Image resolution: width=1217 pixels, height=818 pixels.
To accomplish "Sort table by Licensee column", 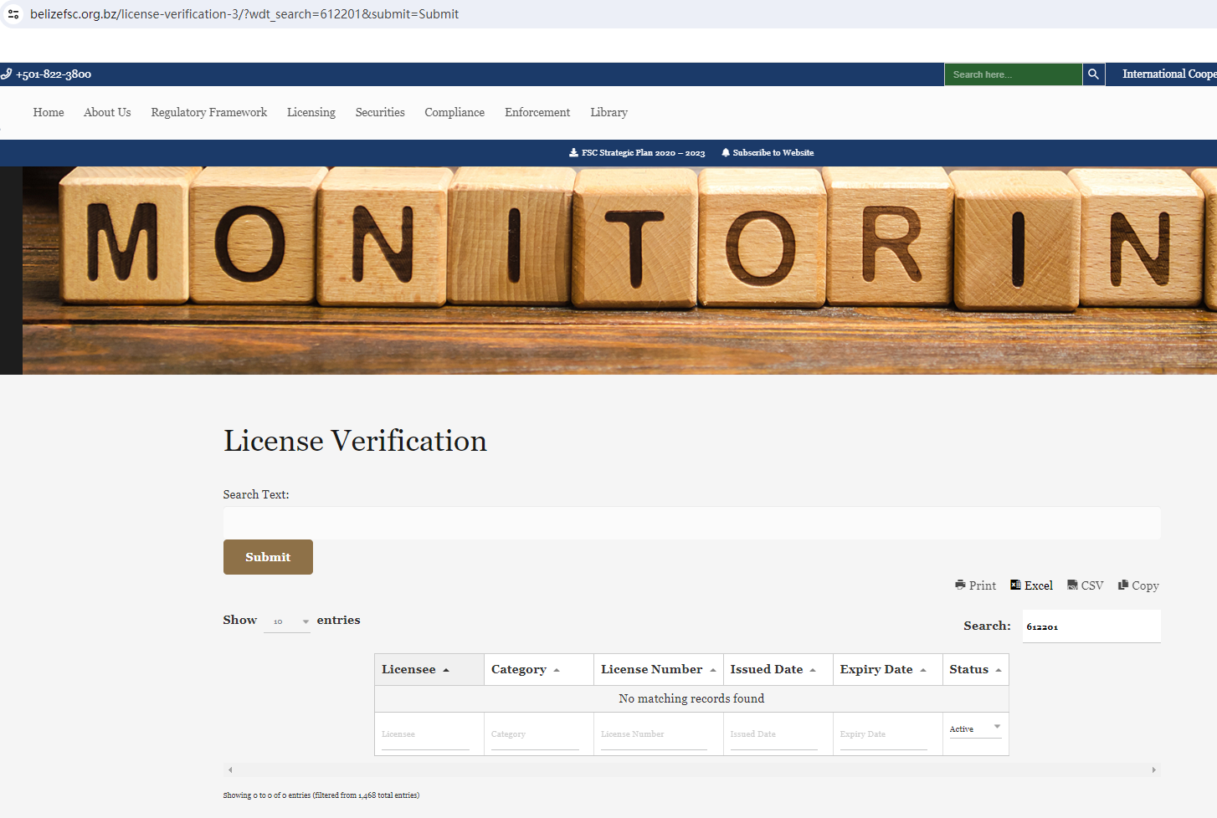I will [x=429, y=670].
